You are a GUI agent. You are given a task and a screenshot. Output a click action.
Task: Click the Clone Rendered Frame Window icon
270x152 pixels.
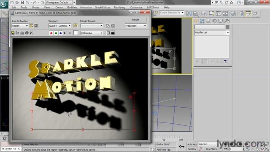coord(22,33)
